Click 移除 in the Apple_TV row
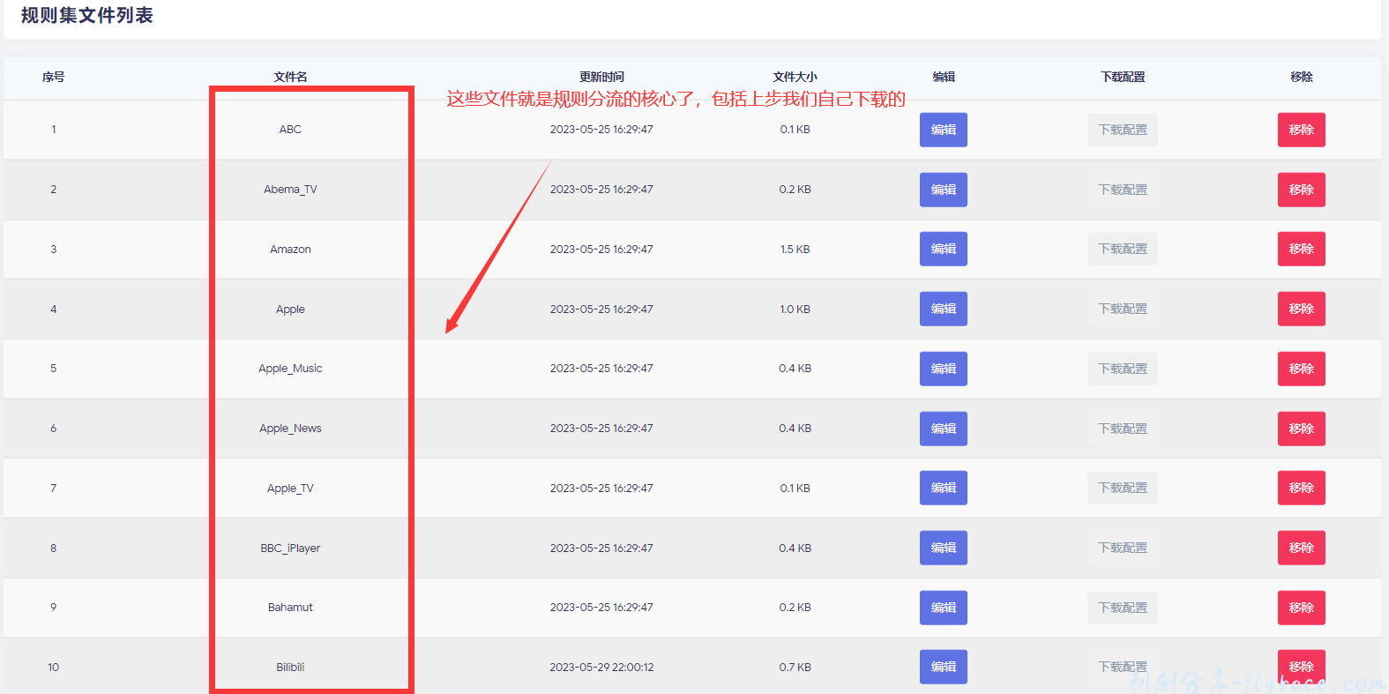The width and height of the screenshot is (1389, 694). (1301, 488)
